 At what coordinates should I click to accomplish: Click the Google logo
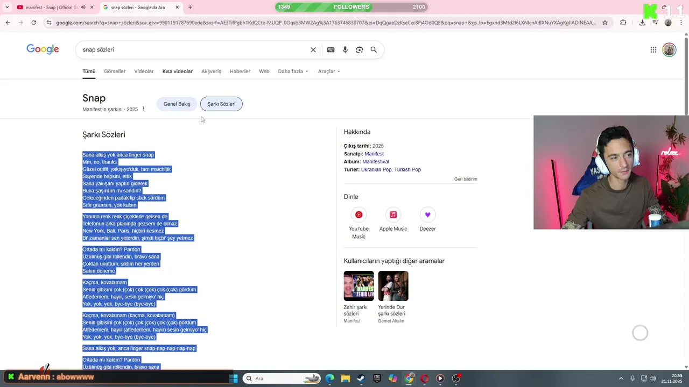pos(43,49)
